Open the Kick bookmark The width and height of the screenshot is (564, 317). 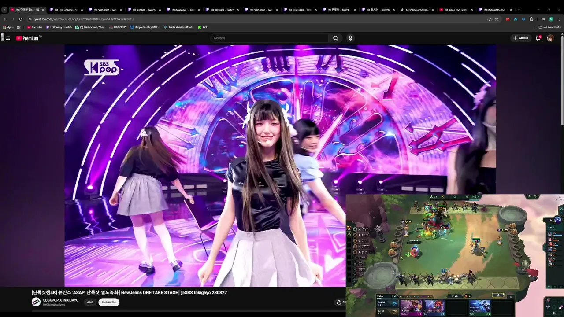click(202, 27)
